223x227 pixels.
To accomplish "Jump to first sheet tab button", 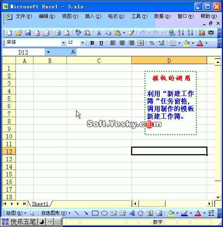I will (x=5, y=204).
